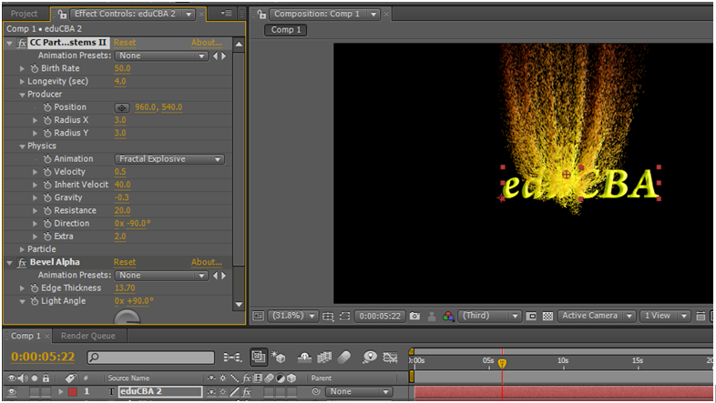Image resolution: width=716 pixels, height=403 pixels.
Task: Toggle hide shy layers button
Action: (x=304, y=357)
